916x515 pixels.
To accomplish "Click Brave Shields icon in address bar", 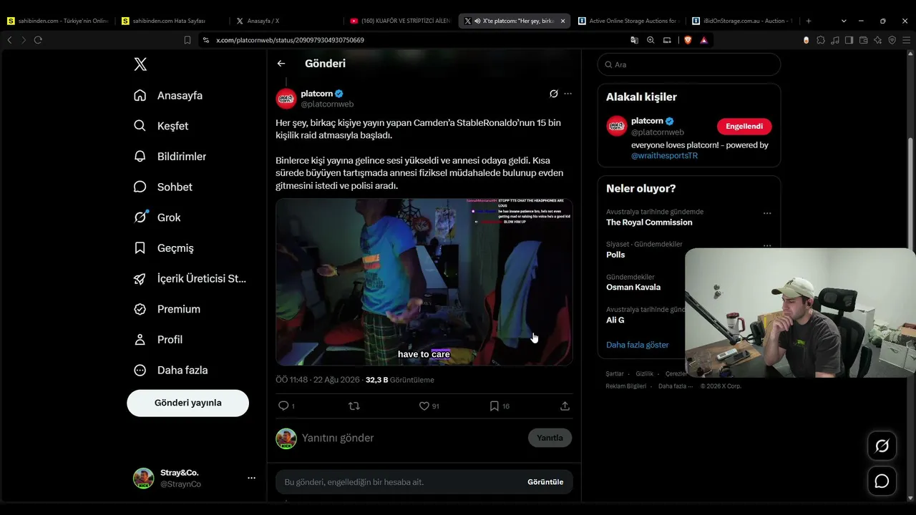I will point(688,40).
